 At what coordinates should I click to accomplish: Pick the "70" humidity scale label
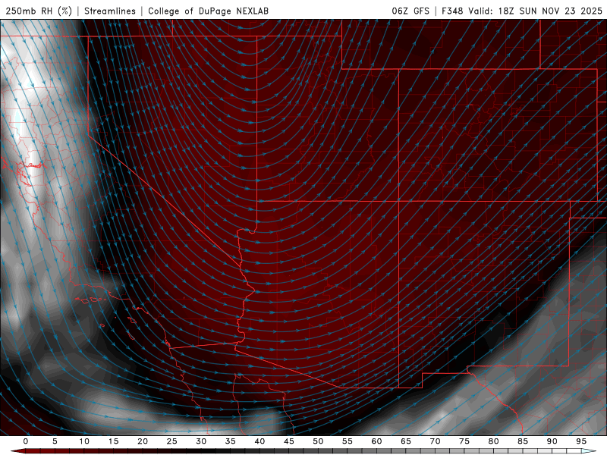(x=435, y=441)
